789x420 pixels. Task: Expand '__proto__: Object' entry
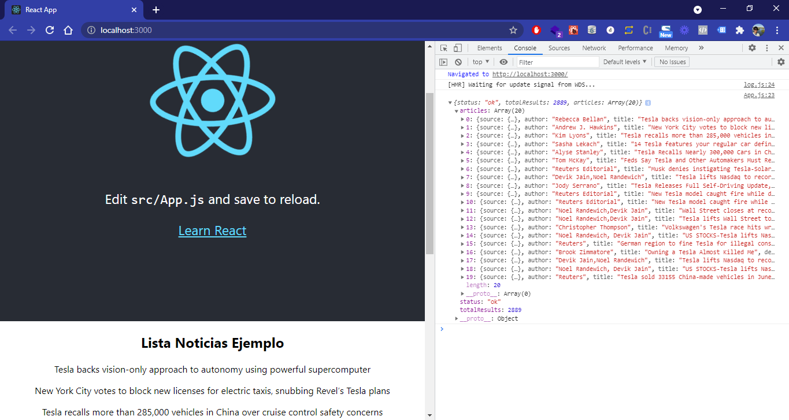pos(457,319)
